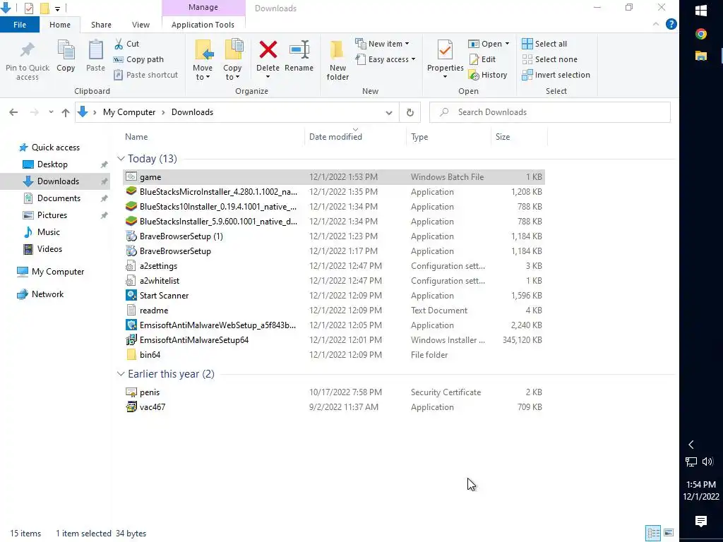Click Select none

pyautogui.click(x=549, y=59)
